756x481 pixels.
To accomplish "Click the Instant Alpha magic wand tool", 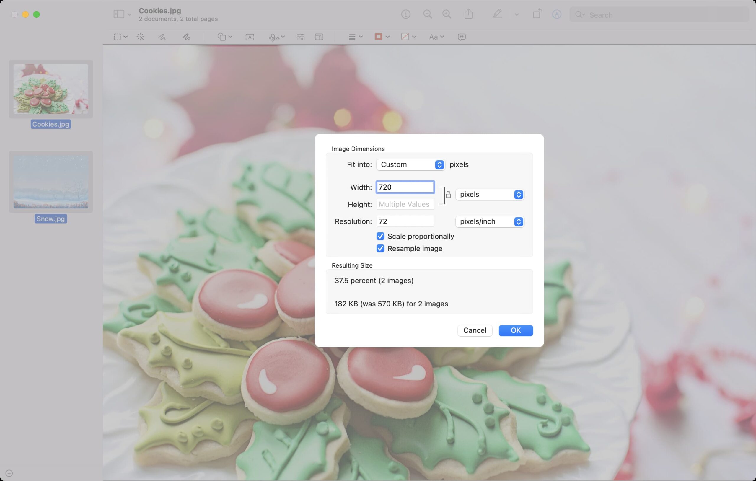I will [x=140, y=37].
